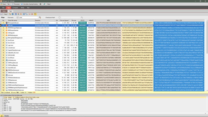Select the Log tab

8,8
